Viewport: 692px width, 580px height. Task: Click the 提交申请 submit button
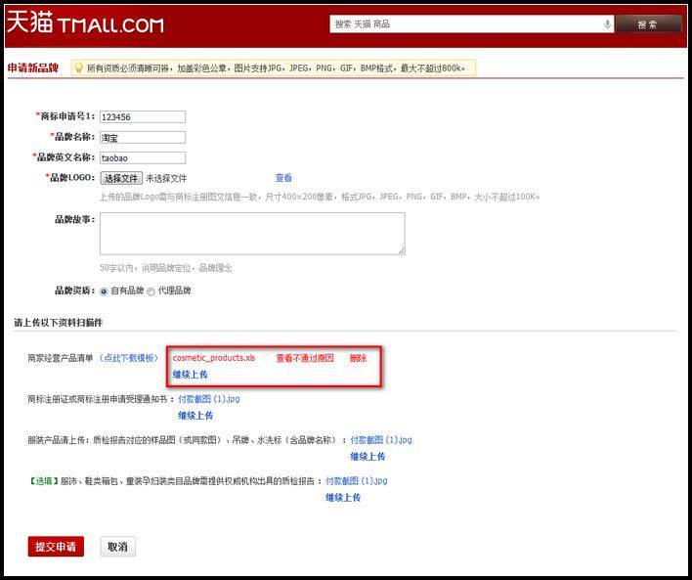56,547
